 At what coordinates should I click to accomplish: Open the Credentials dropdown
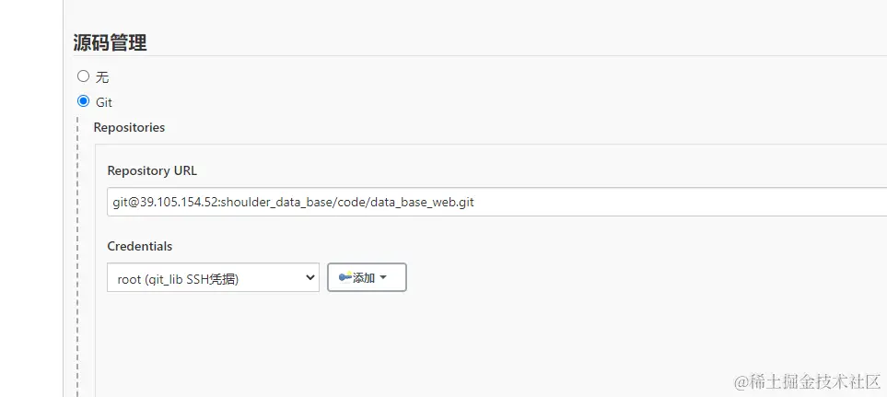213,277
